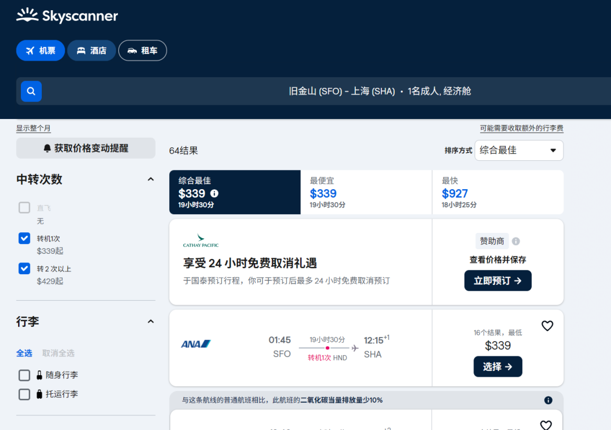
Task: Uncheck the 转2次以上 checkbox
Action: [x=24, y=269]
